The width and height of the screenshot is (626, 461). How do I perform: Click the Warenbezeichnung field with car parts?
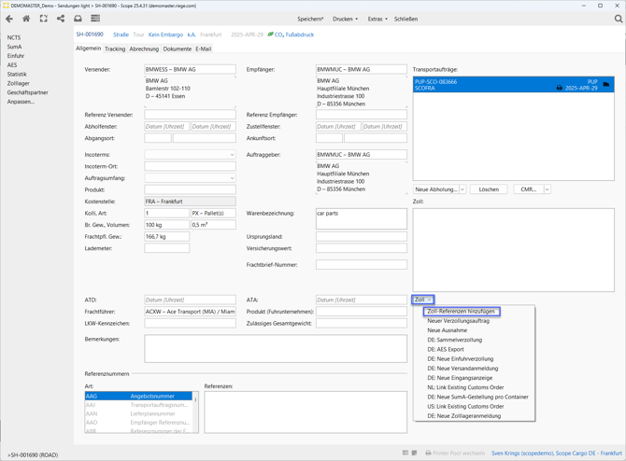point(362,219)
